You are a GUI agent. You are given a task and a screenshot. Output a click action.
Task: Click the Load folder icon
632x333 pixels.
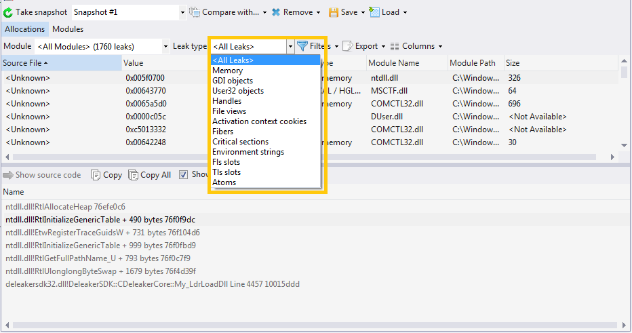coord(375,12)
